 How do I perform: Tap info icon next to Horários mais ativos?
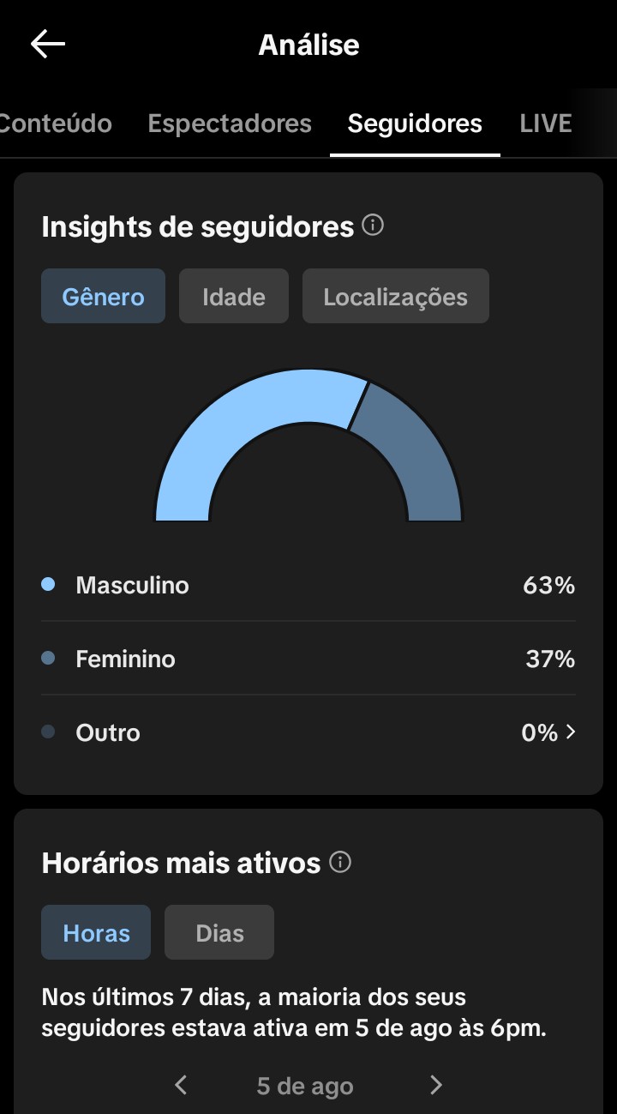point(340,863)
